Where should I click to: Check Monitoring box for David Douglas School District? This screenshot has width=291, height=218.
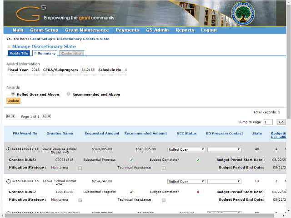(80, 168)
